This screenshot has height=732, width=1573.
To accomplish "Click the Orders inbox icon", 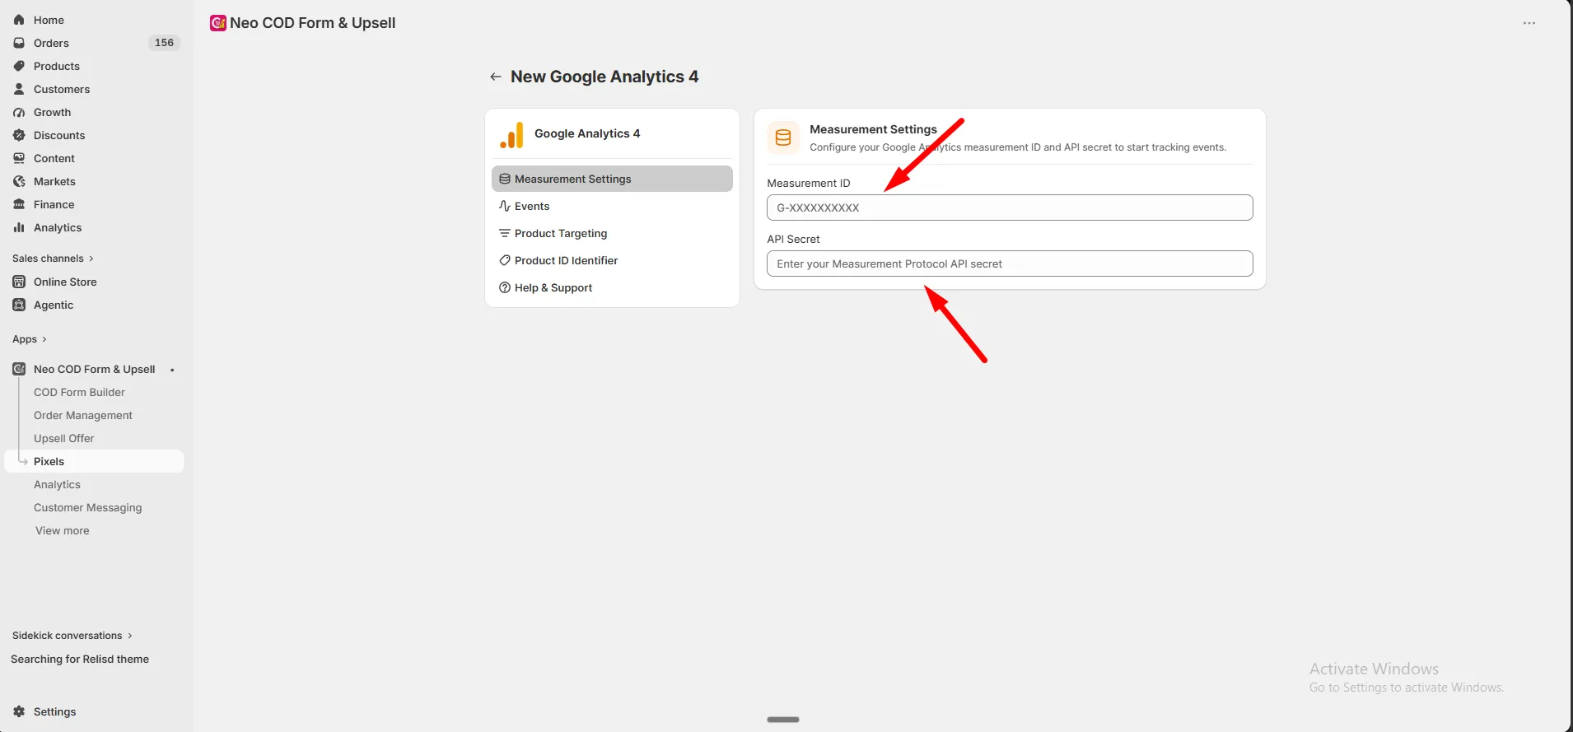I will point(19,43).
